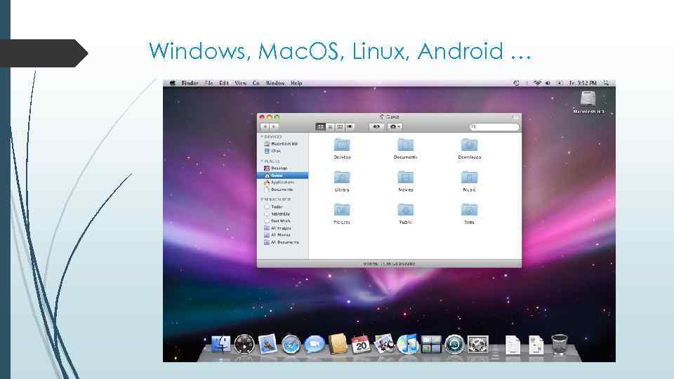This screenshot has height=379, width=674.
Task: Collapse the PLACES sidebar section
Action: click(261, 161)
